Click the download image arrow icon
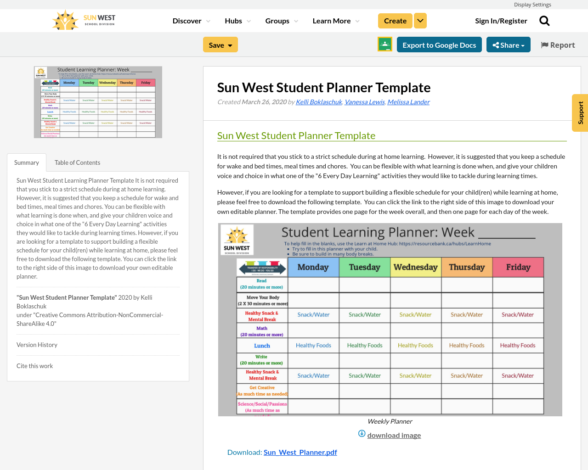Image resolution: width=588 pixels, height=470 pixels. tap(361, 433)
